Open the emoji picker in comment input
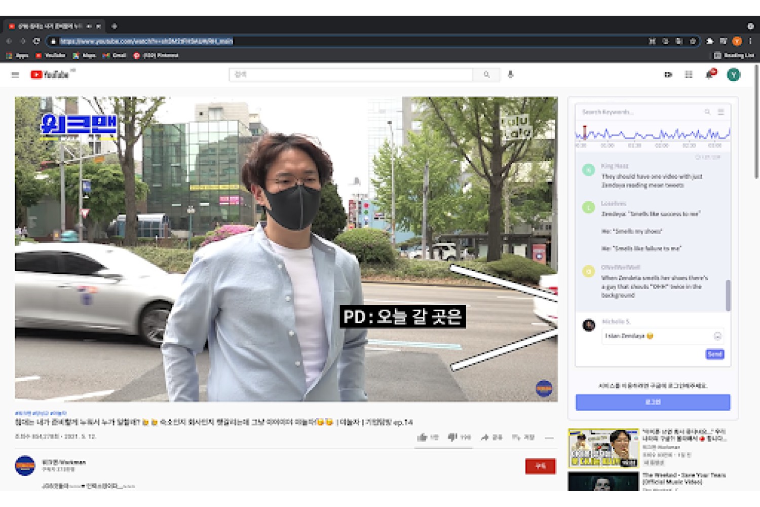This screenshot has height=507, width=760. click(x=717, y=336)
